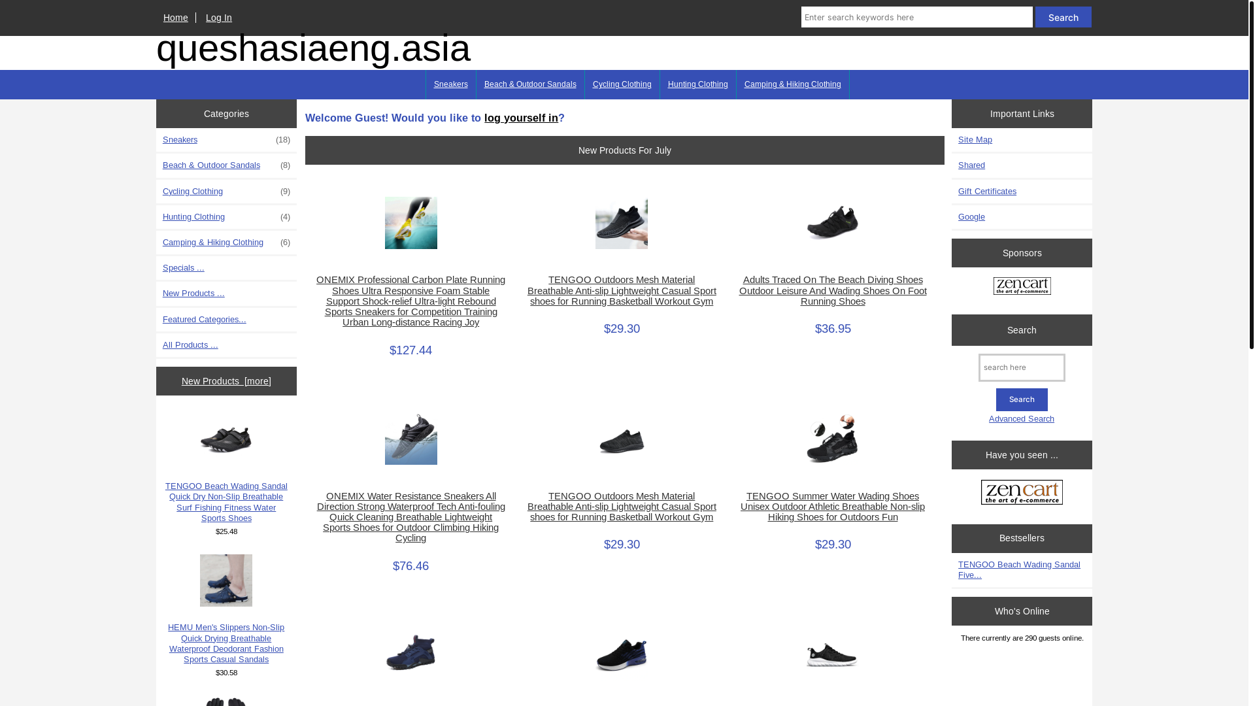
Task: Open the Log In page
Action: (x=219, y=18)
